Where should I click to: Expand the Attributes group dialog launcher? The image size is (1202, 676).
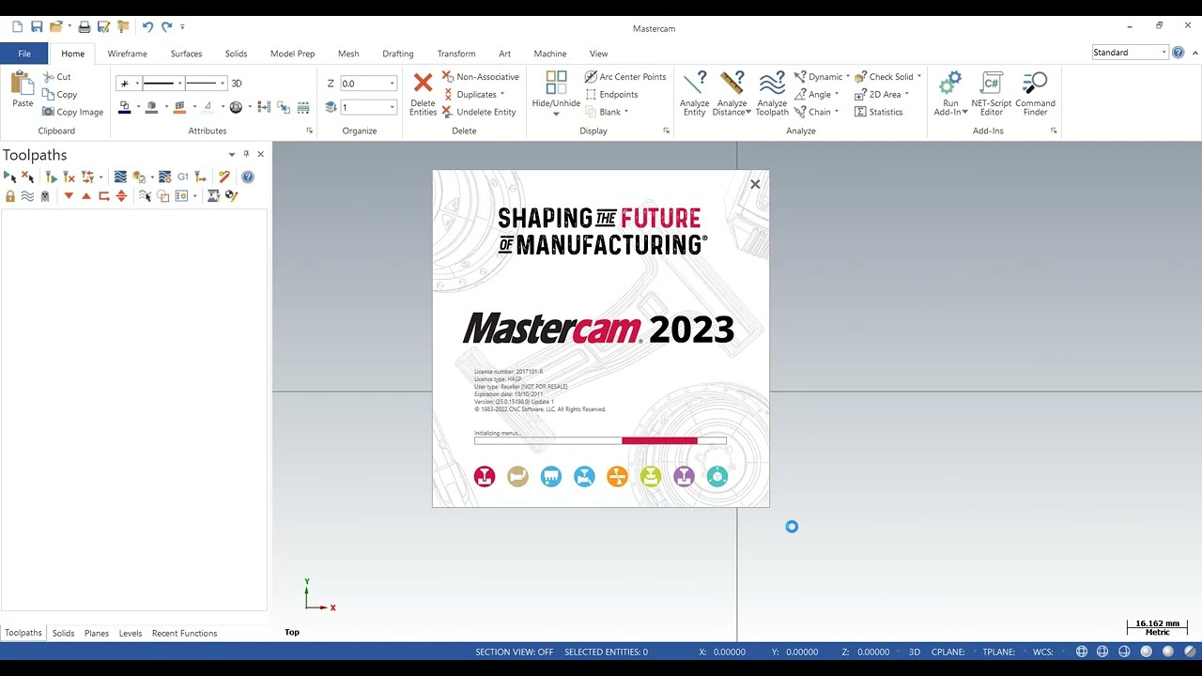pyautogui.click(x=310, y=131)
